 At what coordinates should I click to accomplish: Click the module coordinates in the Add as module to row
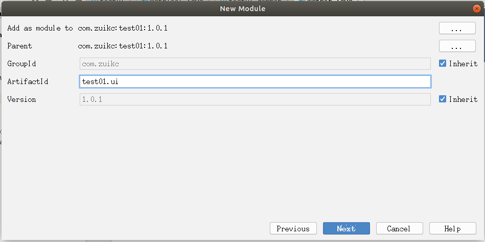(123, 28)
